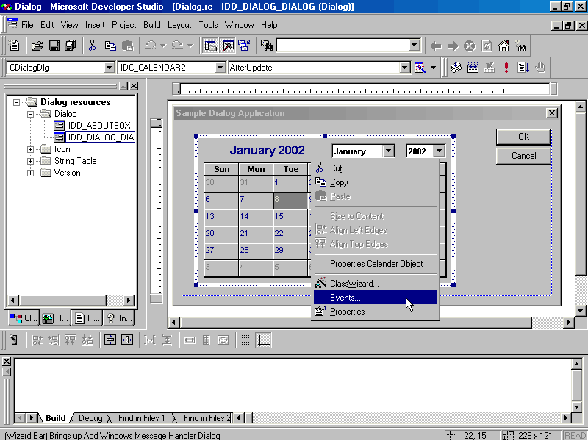The image size is (588, 441).
Task: Click the find text input field
Action: [343, 46]
